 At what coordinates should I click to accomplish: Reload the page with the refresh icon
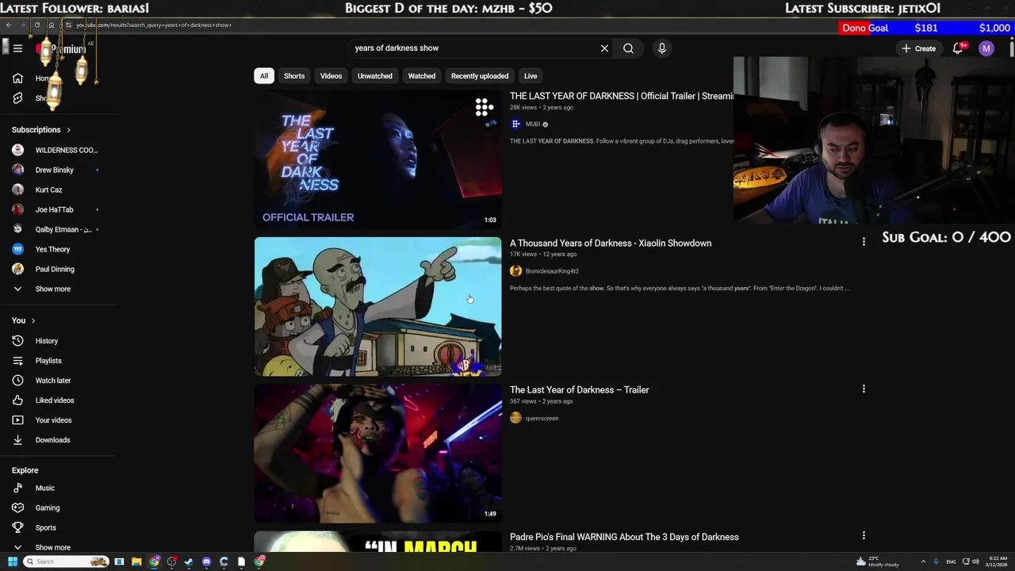click(36, 25)
